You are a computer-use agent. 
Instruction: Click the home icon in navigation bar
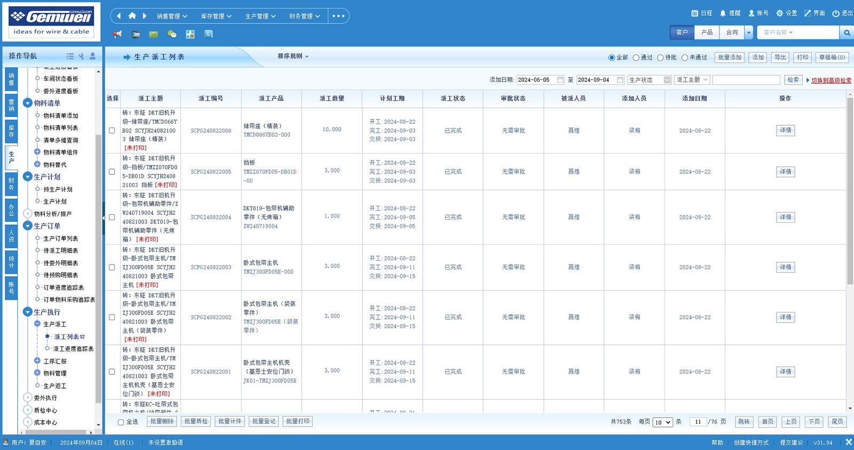[132, 16]
